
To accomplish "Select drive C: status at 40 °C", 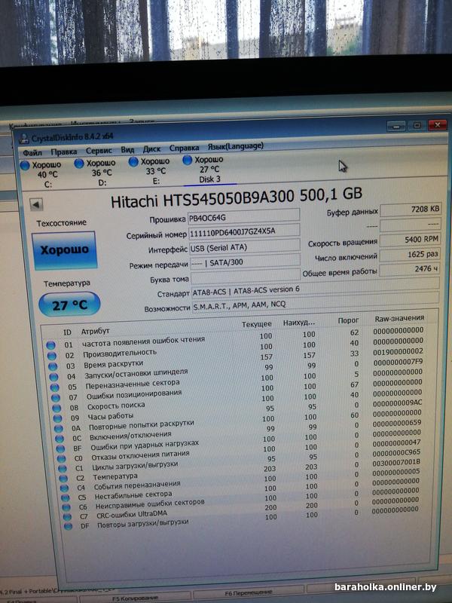I will coord(41,175).
